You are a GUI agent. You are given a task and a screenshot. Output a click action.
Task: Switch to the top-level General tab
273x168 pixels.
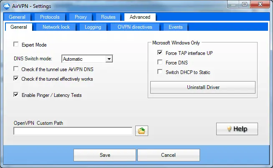click(x=17, y=17)
